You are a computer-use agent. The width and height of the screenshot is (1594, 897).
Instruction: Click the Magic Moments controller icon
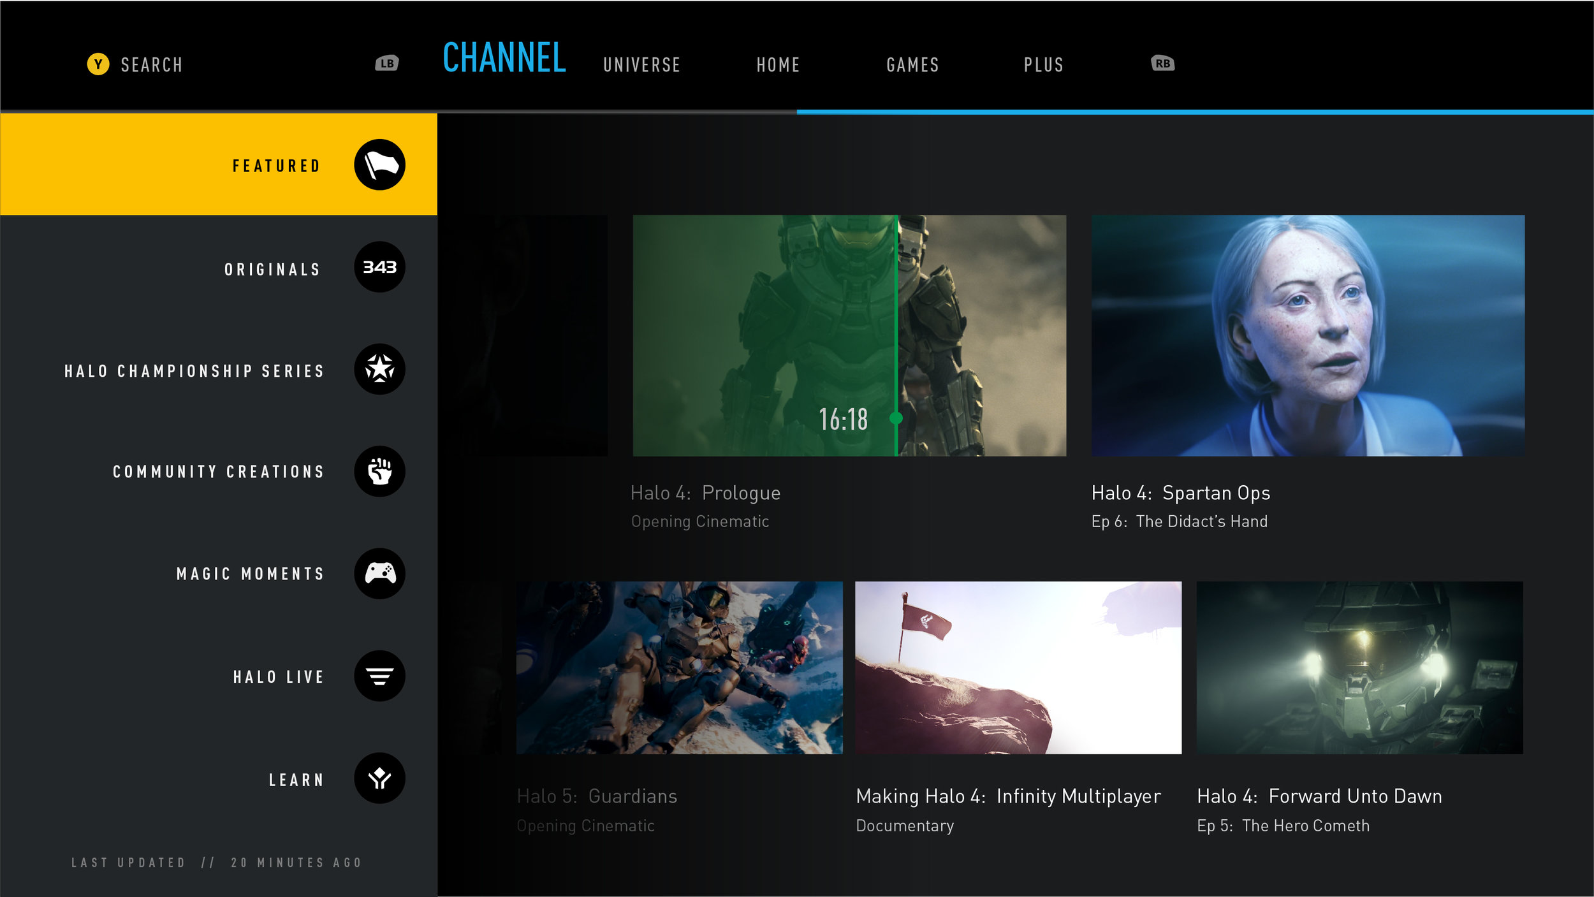click(379, 573)
